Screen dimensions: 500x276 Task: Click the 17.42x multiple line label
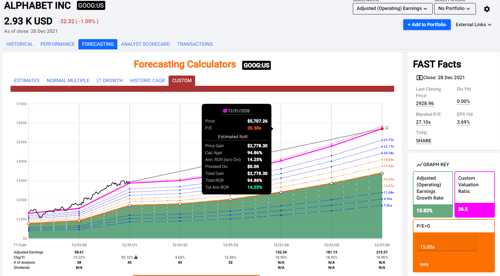coord(389,166)
